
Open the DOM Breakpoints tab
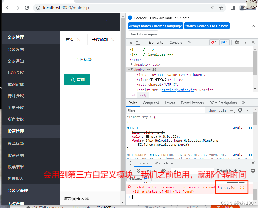[223, 103]
